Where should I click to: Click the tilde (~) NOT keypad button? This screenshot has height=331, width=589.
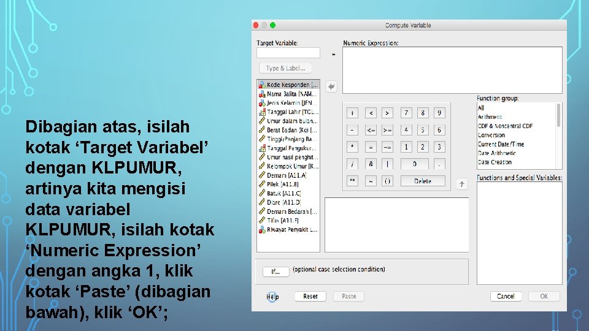coord(371,181)
